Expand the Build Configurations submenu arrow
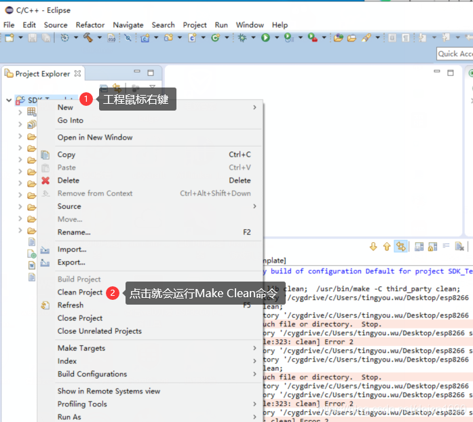Viewport: 473px width, 422px height. tap(254, 374)
